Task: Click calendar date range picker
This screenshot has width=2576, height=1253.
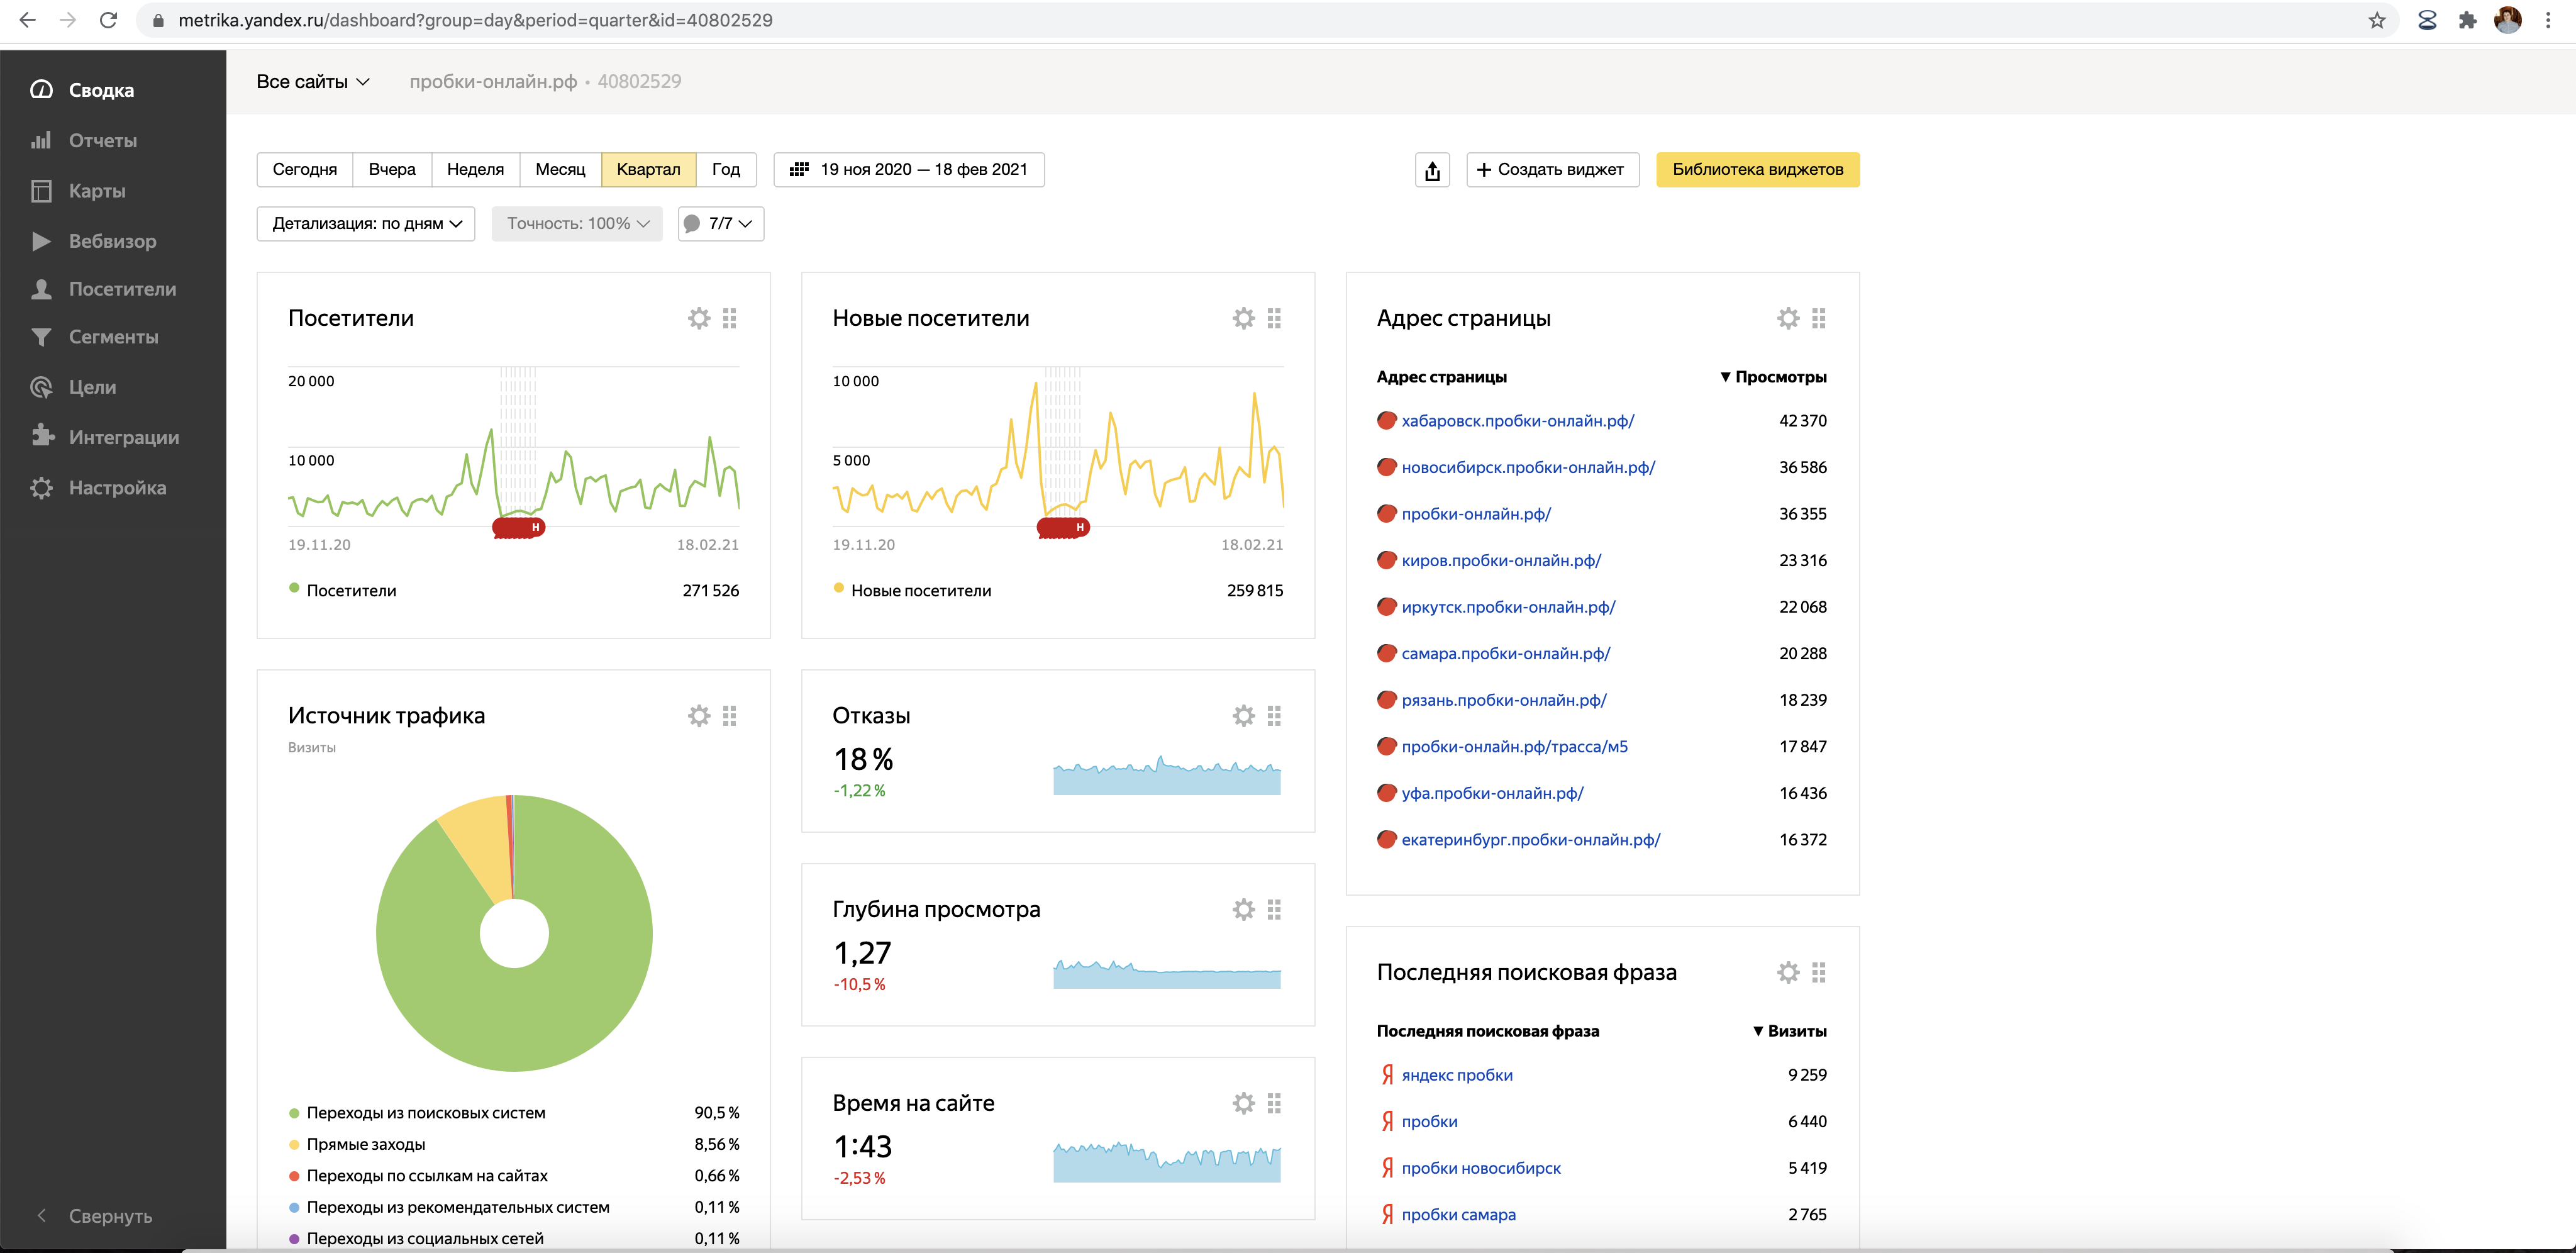Action: (x=909, y=170)
